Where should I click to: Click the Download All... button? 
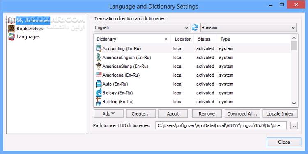pyautogui.click(x=243, y=113)
